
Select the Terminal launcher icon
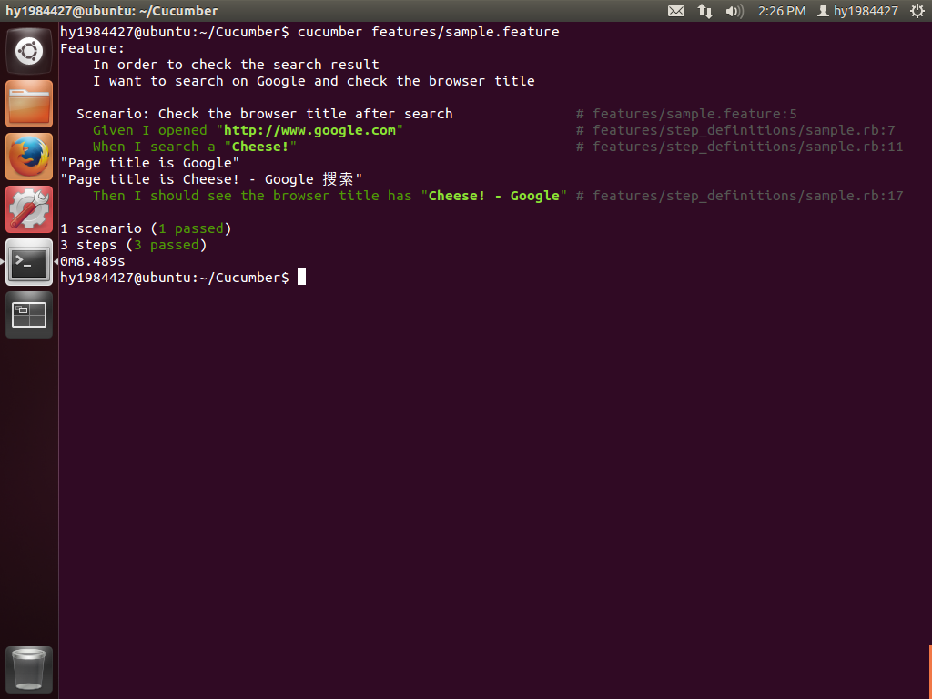(29, 262)
